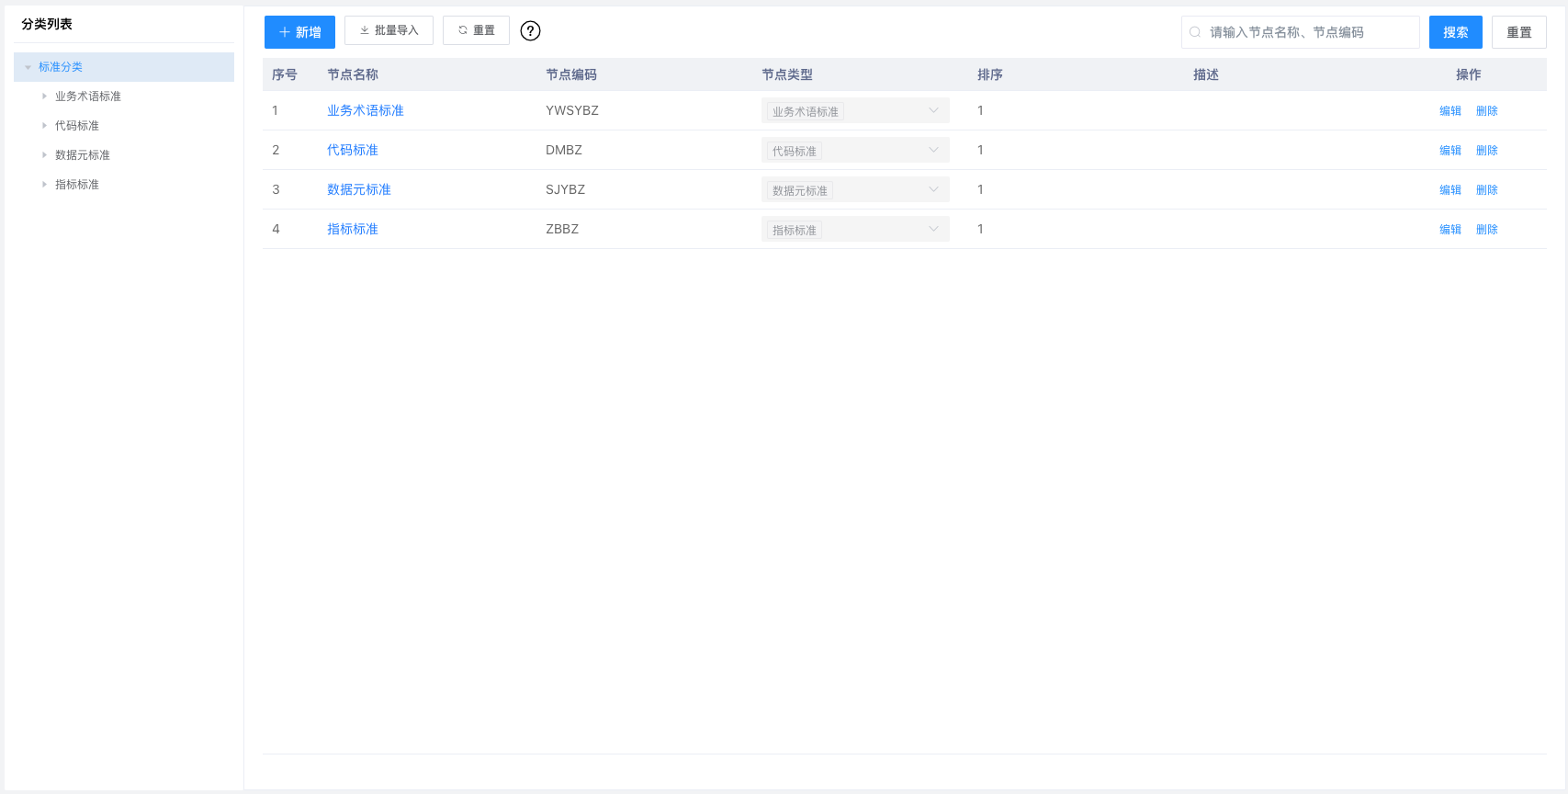The width and height of the screenshot is (1568, 794).
Task: Open node type dropdown for 业务术语标准
Action: coord(854,111)
